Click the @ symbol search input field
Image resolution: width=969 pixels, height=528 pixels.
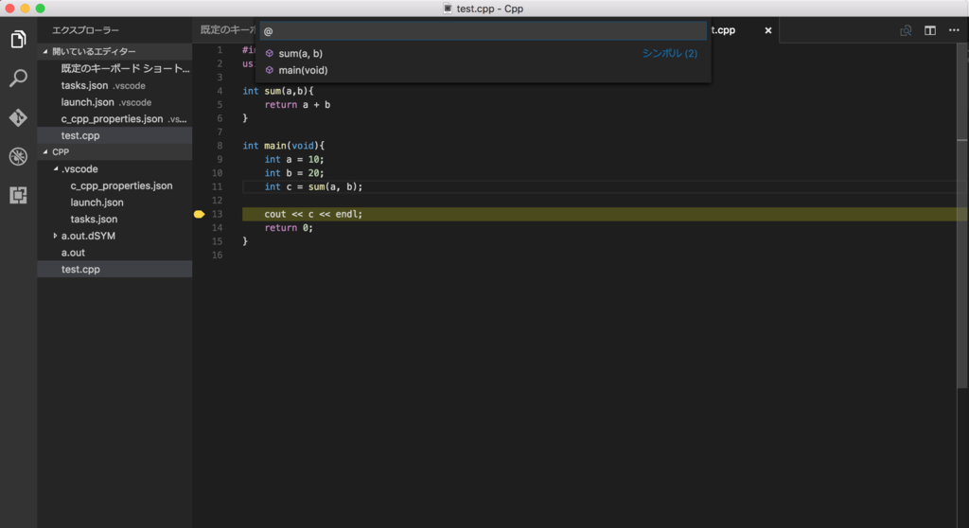coord(483,31)
